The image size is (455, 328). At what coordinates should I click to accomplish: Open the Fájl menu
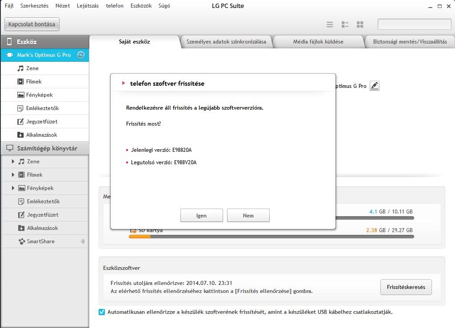9,6
